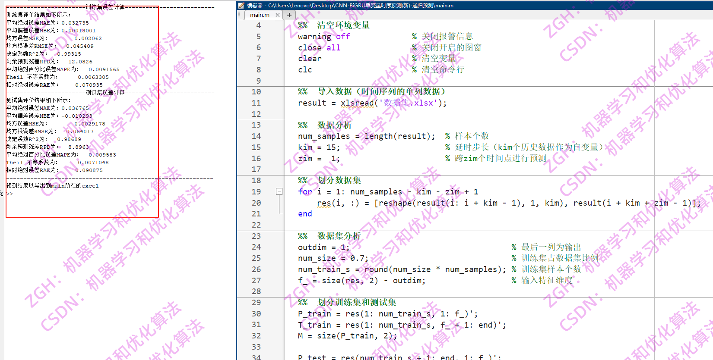The image size is (713, 360).
Task: Click the 'end' keyword on line 21
Action: coord(305,214)
